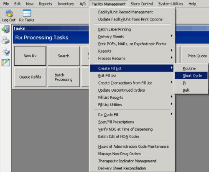
Task: Select Bulk from fill list submenu
Action: pyautogui.click(x=191, y=90)
